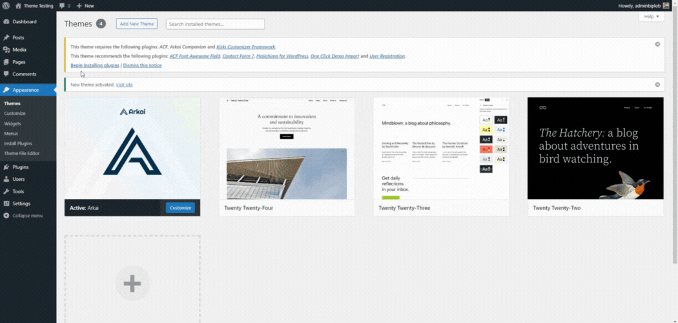Image resolution: width=678 pixels, height=323 pixels.
Task: Open the Twenty Twenty-Four theme thumbnail
Action: click(287, 149)
